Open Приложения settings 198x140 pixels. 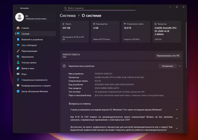pyautogui.click(x=35, y=57)
